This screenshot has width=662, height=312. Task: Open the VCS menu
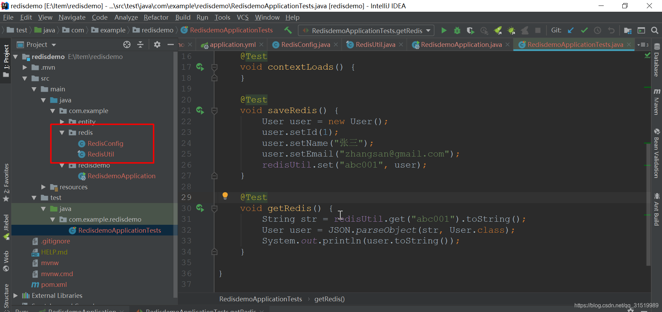click(242, 17)
